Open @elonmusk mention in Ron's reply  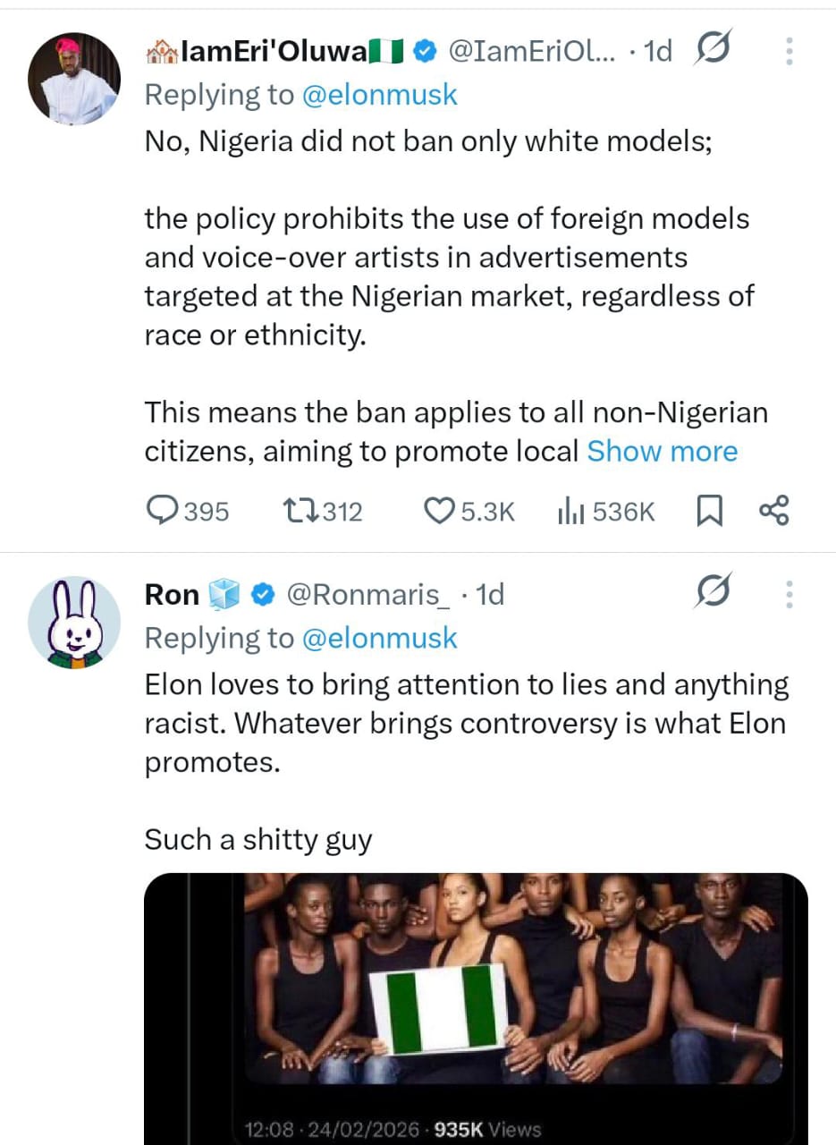[380, 637]
